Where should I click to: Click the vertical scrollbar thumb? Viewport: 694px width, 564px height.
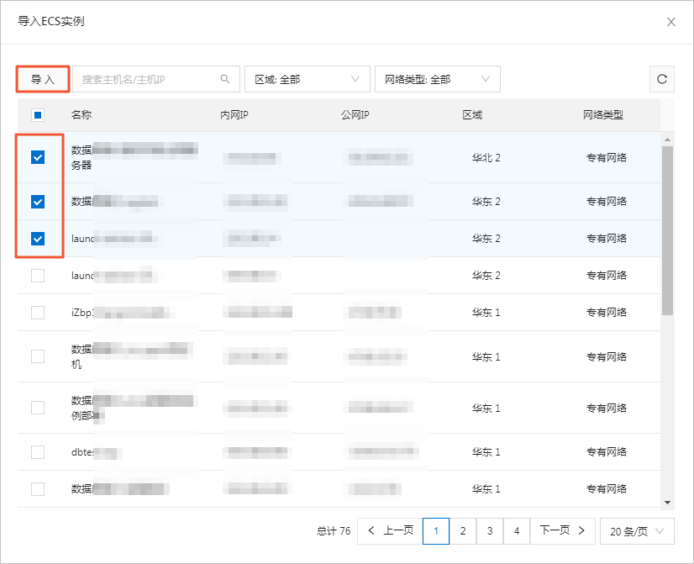coord(667,230)
